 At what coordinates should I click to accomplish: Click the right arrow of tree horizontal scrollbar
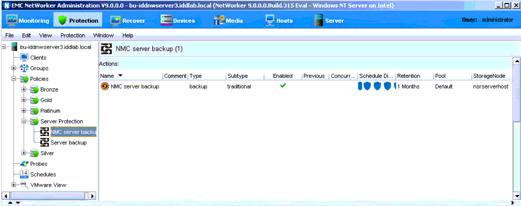tap(92, 196)
